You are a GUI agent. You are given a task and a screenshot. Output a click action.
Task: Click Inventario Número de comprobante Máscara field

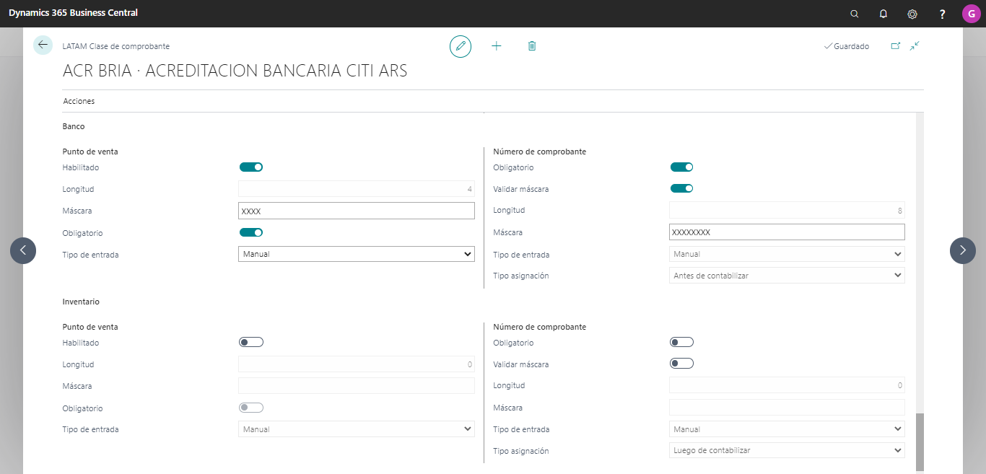[787, 408]
